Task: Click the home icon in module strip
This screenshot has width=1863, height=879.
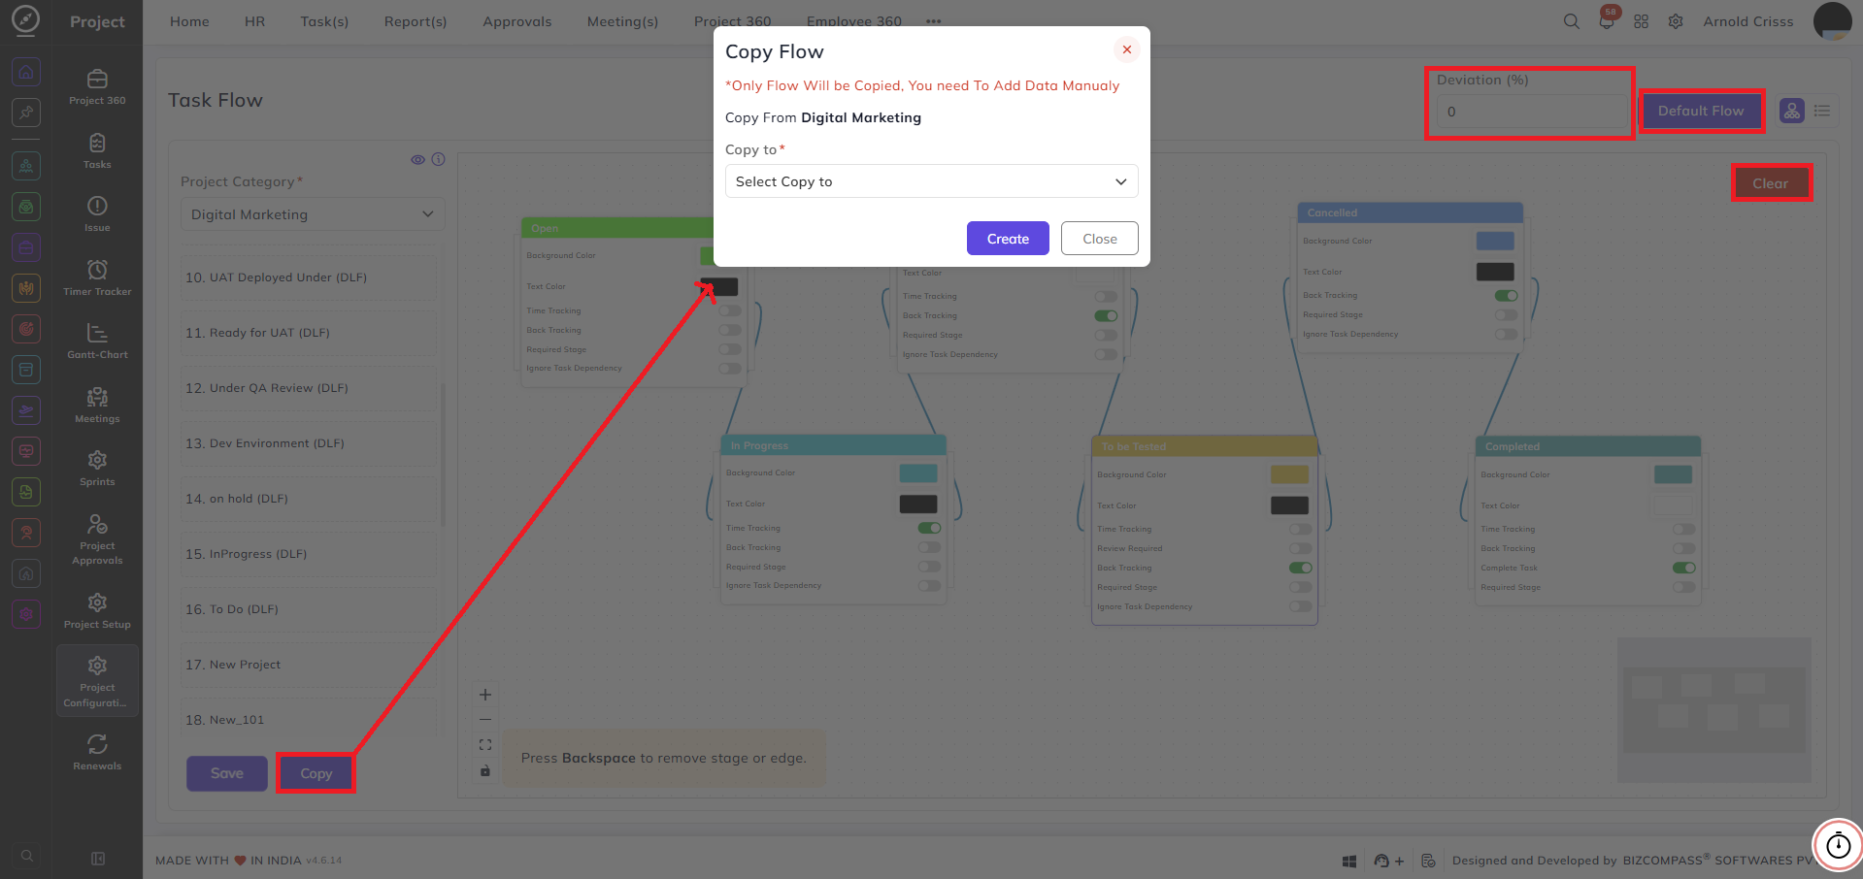Action: (26, 72)
